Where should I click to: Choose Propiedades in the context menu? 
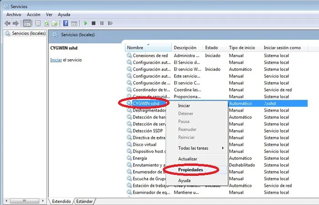190,169
